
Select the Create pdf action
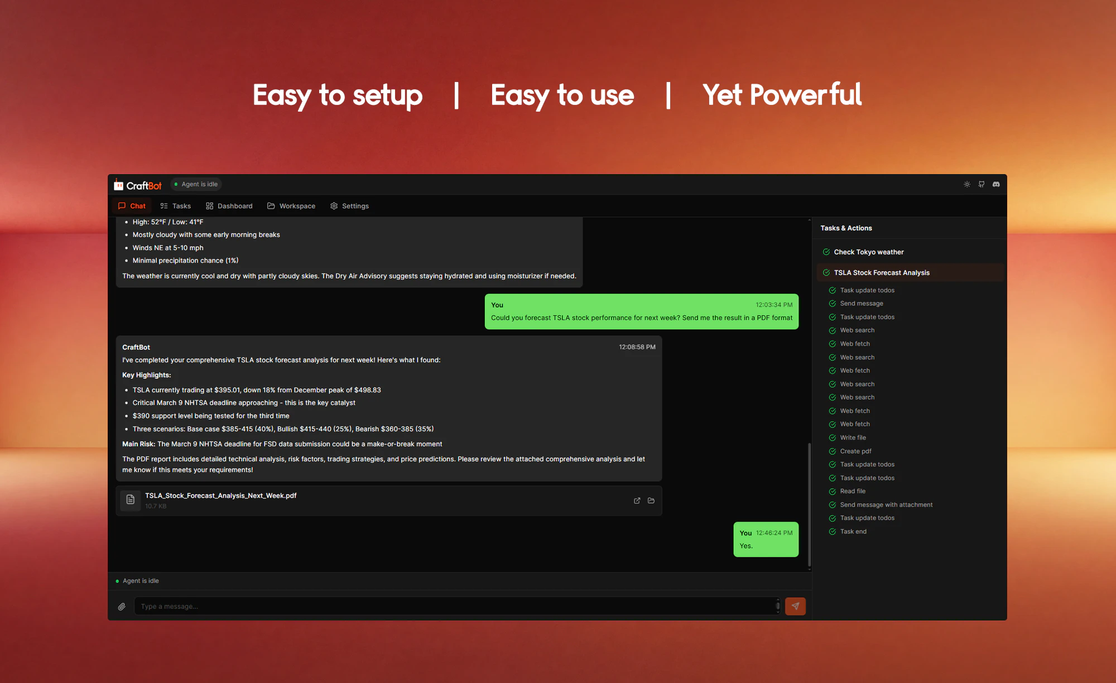click(x=855, y=451)
